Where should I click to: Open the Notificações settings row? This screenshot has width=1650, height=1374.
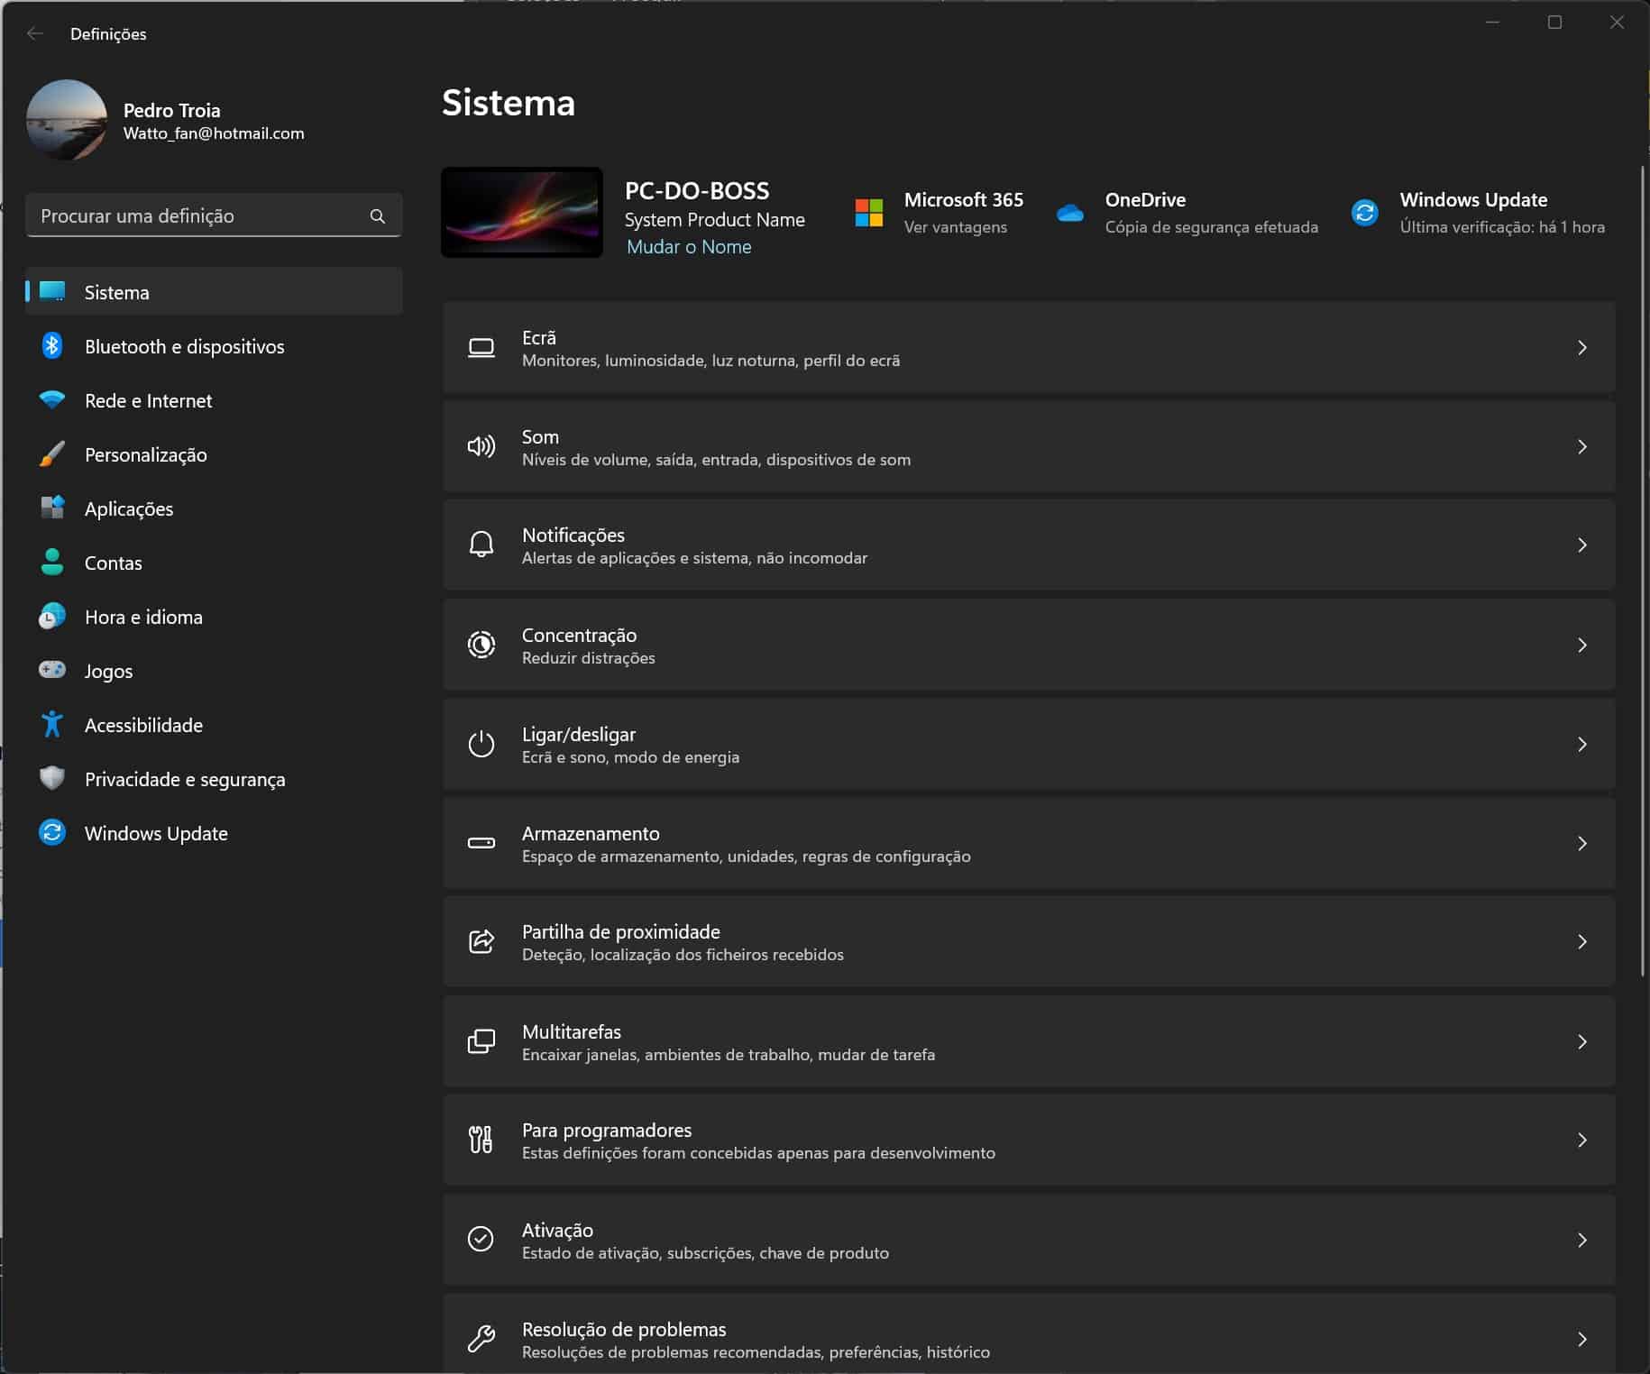(1028, 545)
